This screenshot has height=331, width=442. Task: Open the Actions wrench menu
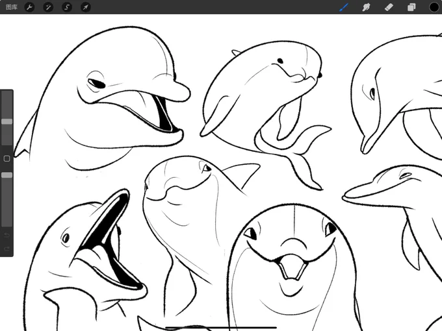(29, 7)
